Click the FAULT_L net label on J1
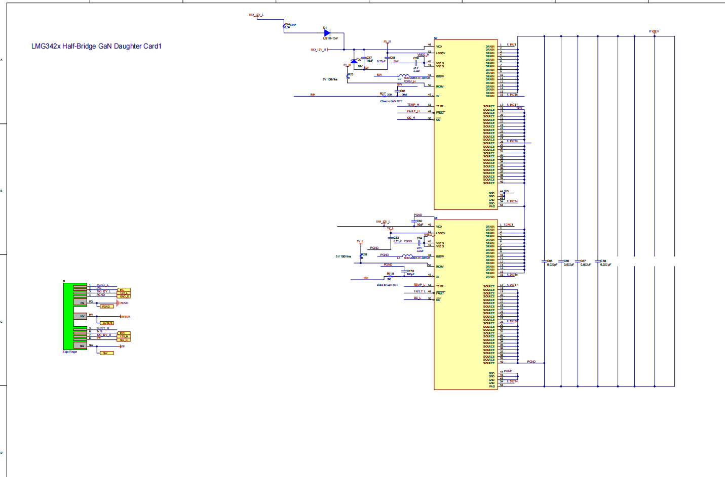 [103, 285]
